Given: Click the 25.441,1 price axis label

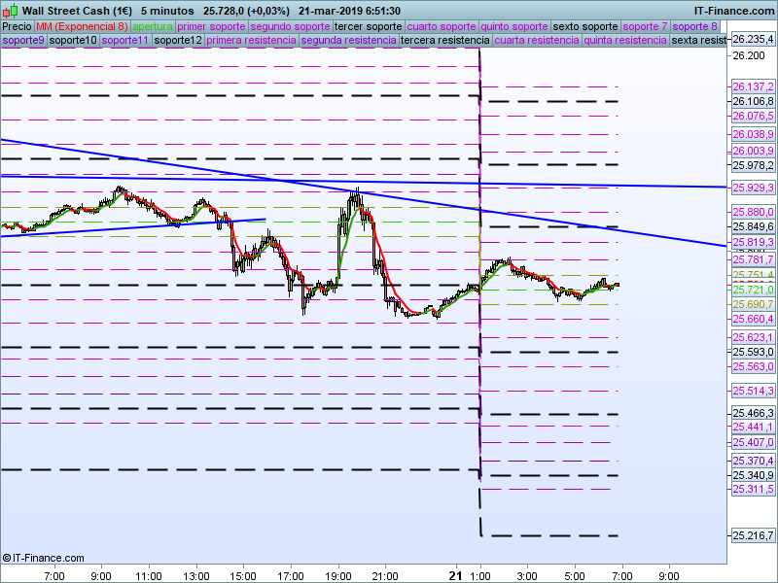Looking at the screenshot, I should tap(753, 427).
